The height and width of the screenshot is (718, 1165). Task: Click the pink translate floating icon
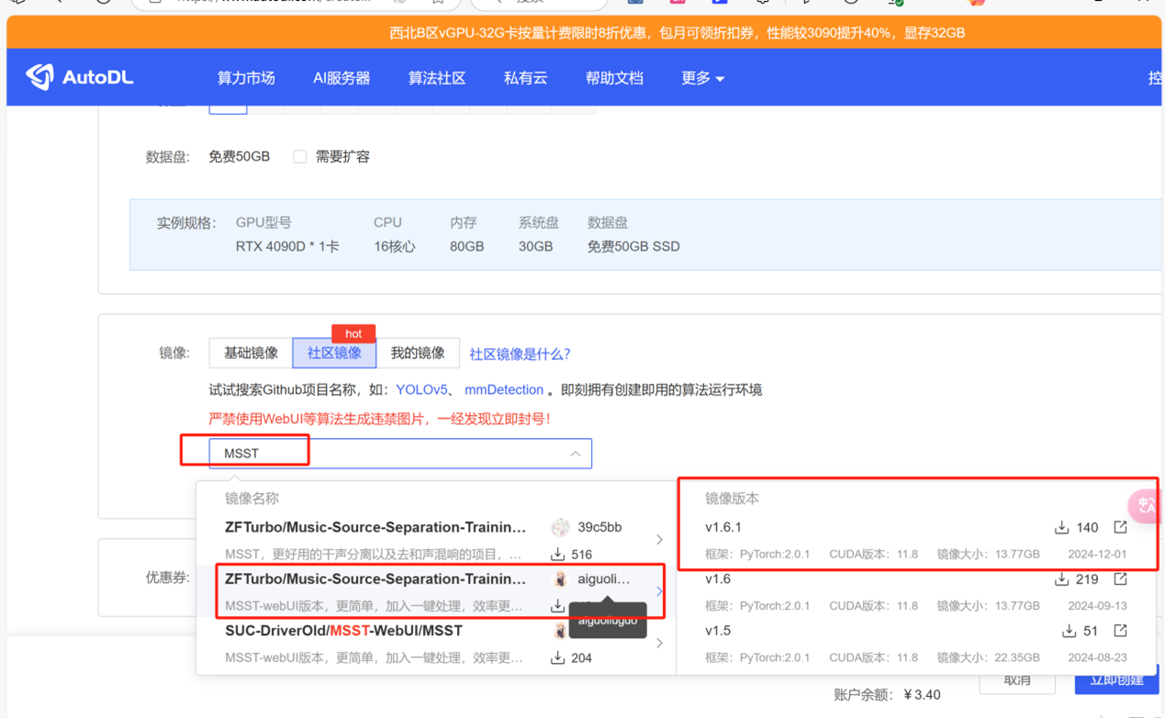(1146, 505)
